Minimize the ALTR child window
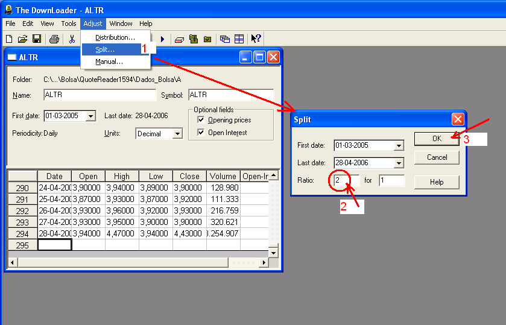 click(x=245, y=57)
